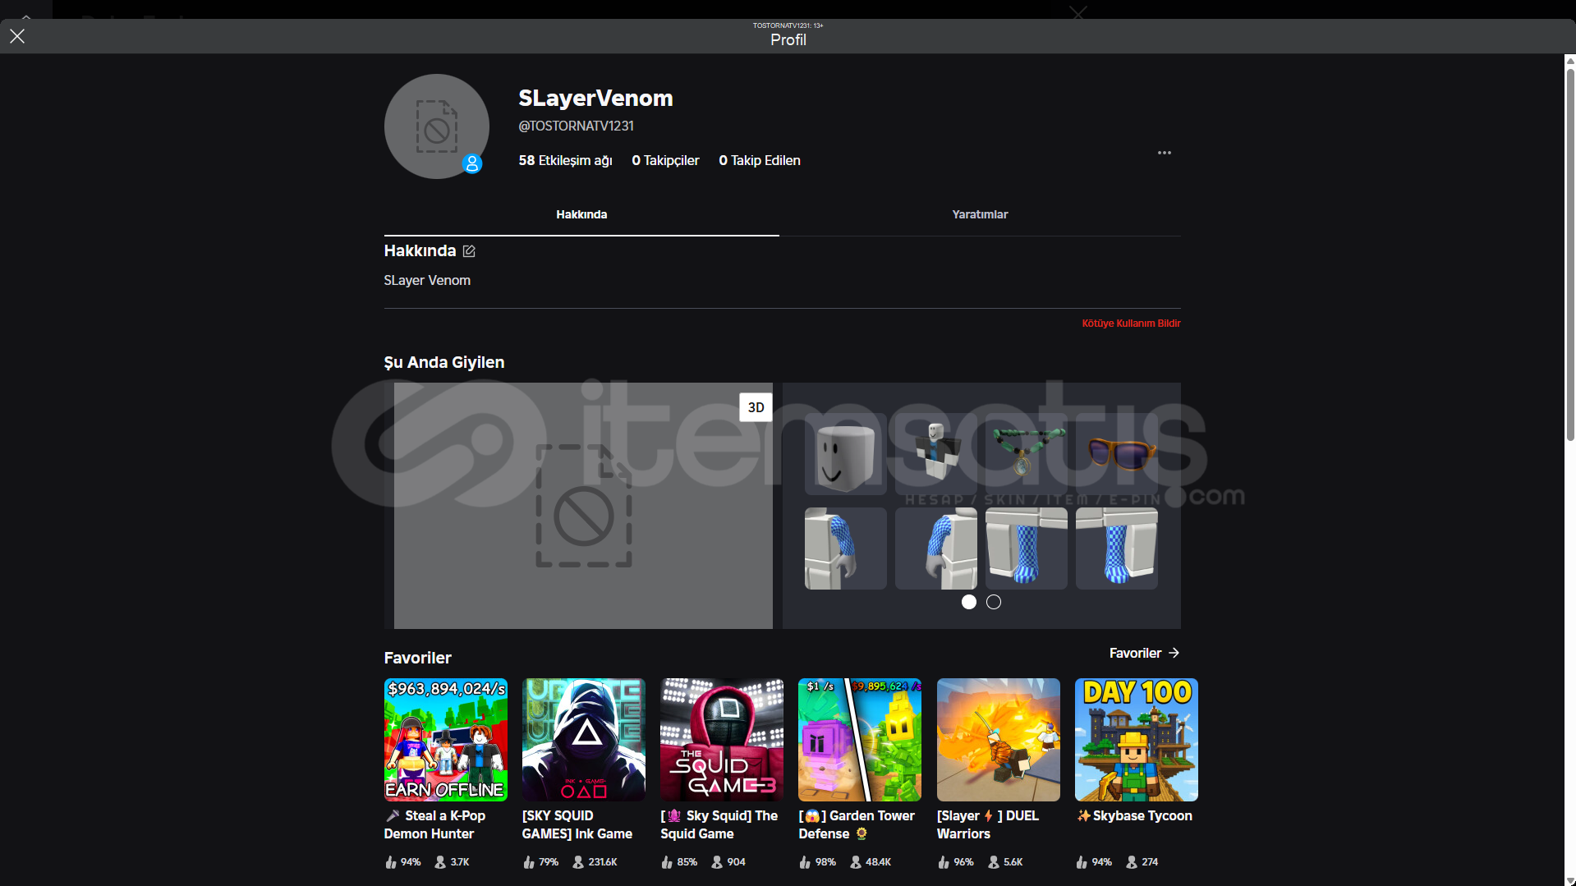The height and width of the screenshot is (886, 1576).
Task: Open the three-dots profile options menu
Action: (x=1164, y=153)
